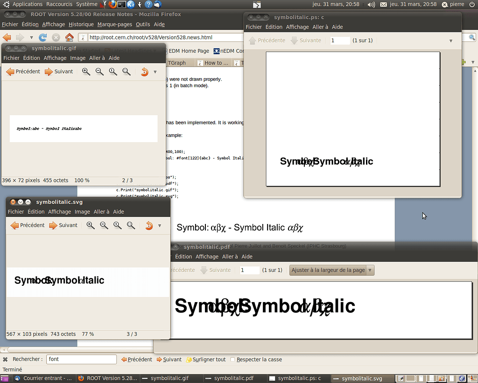Screen dimensions: 478x383
Task: Click the best-fit zoom icon in symbolitalic.gif viewer
Action: click(x=126, y=71)
